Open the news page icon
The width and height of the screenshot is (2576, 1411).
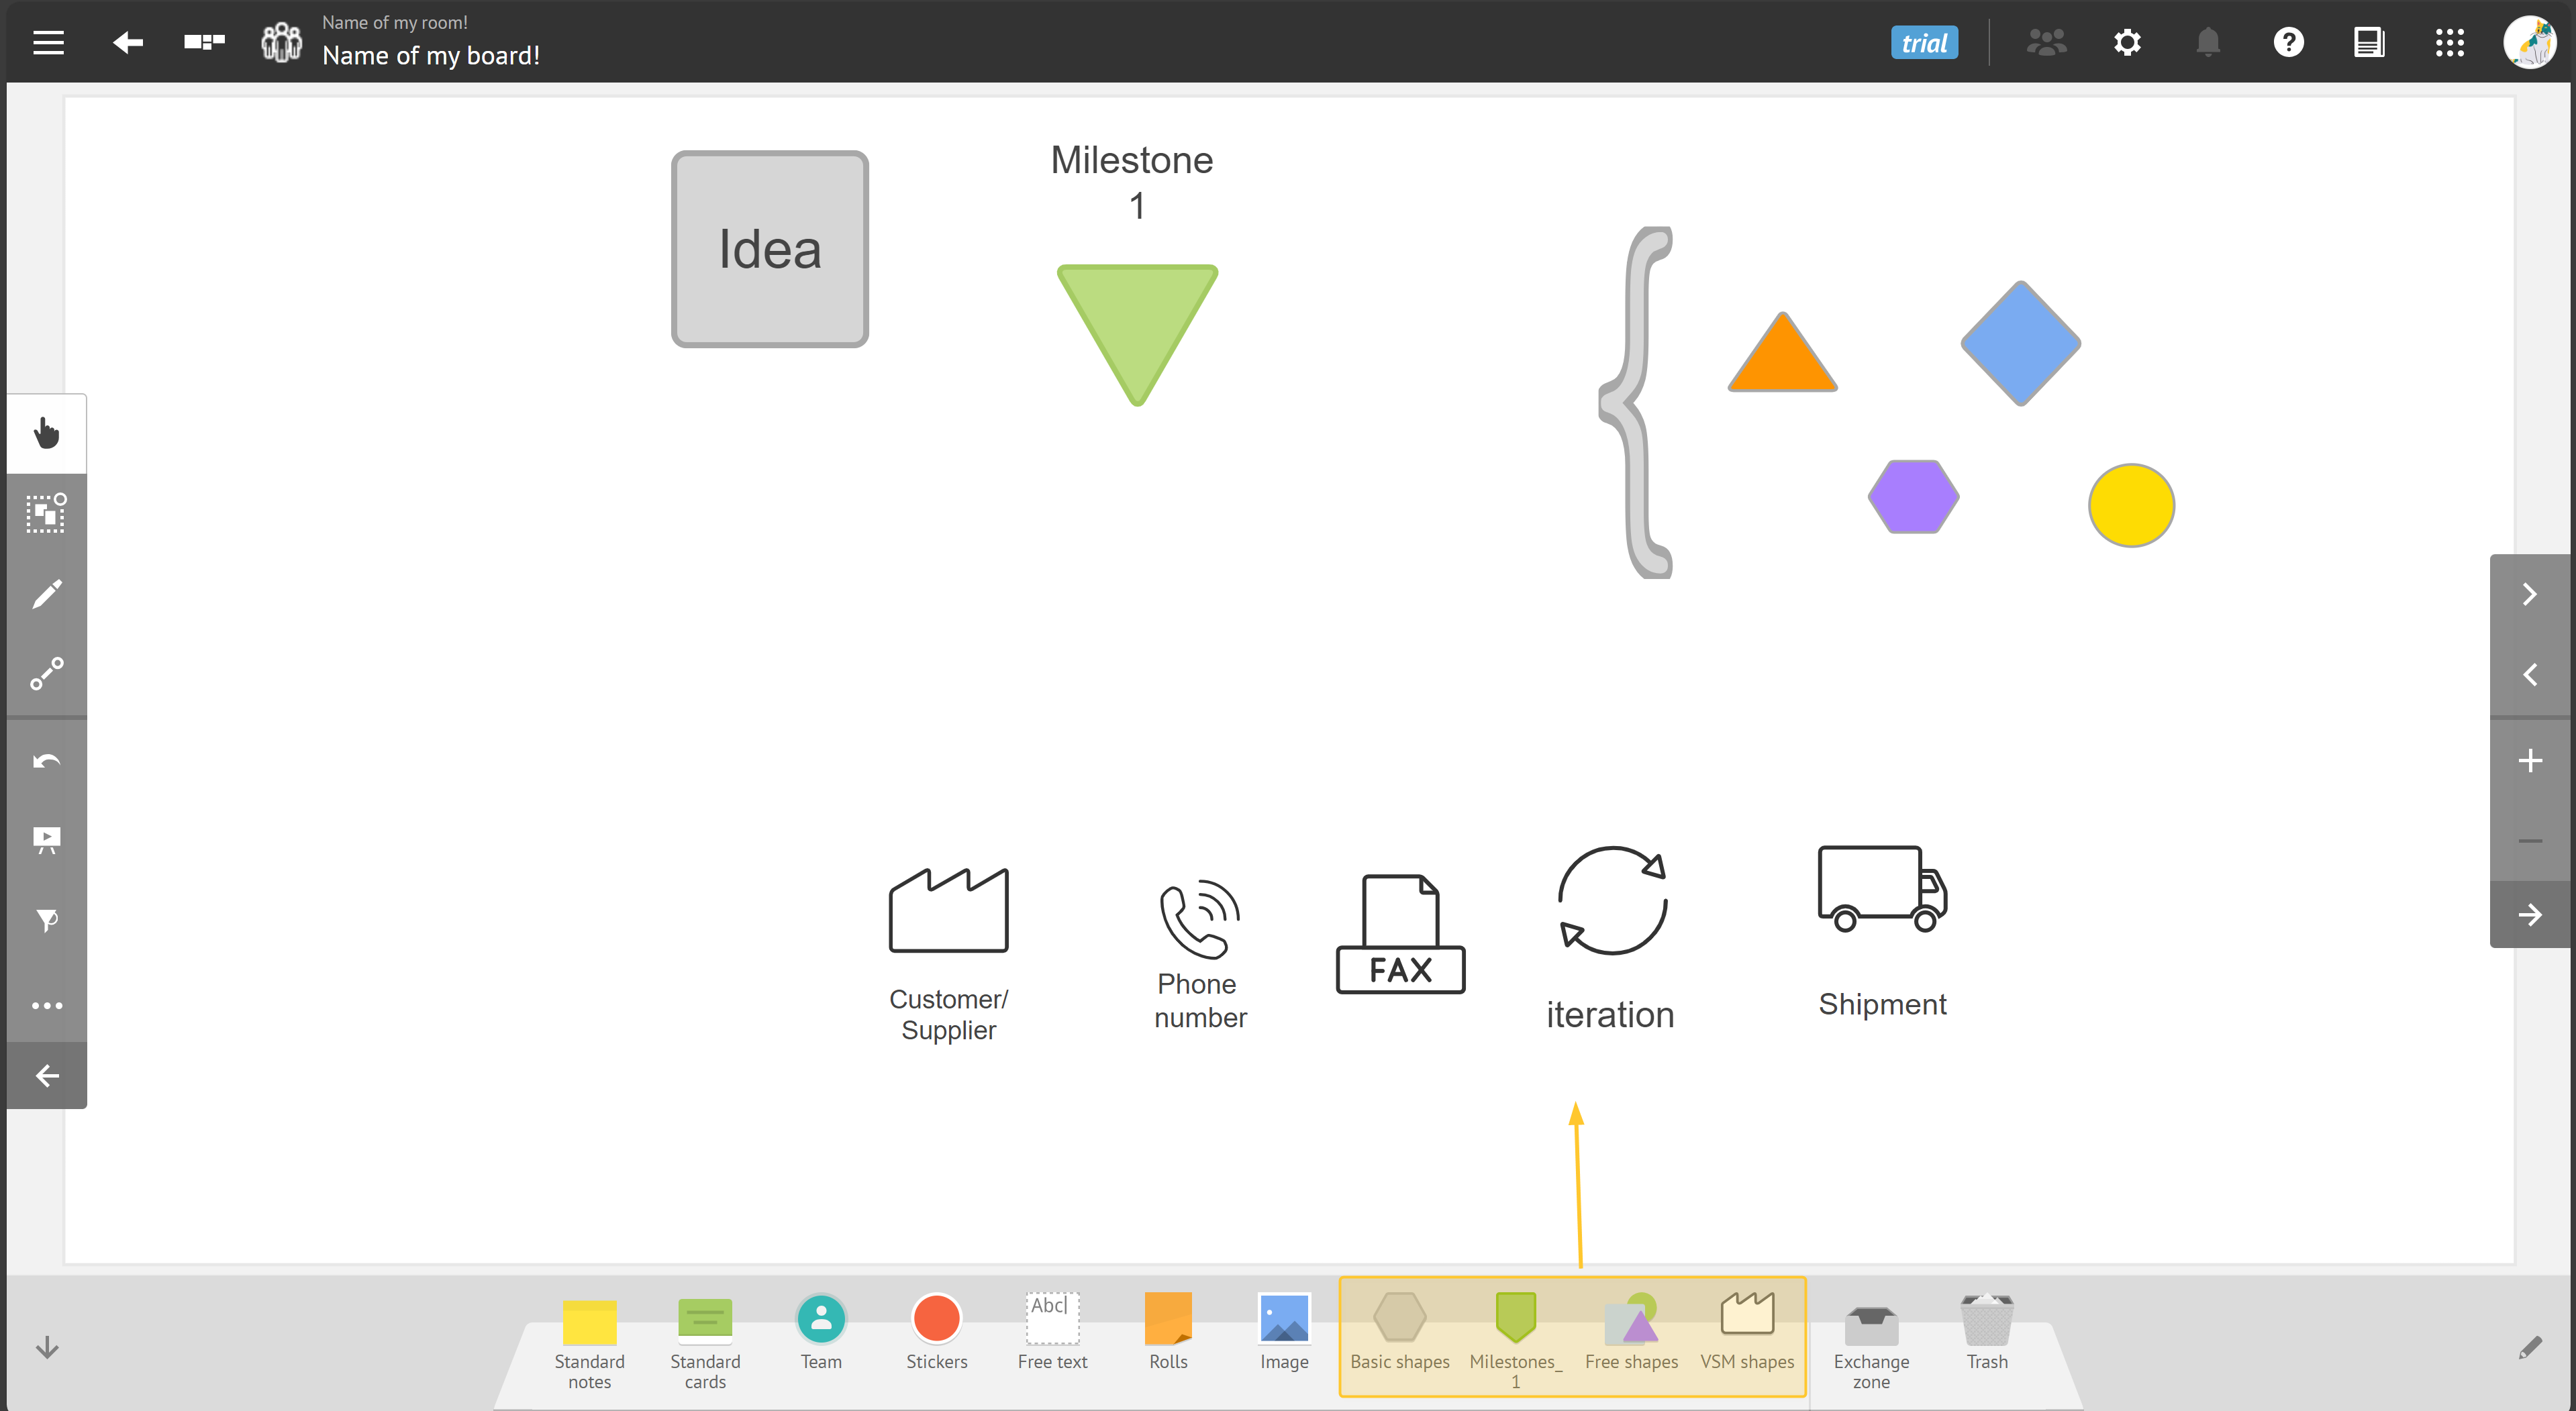(2369, 42)
